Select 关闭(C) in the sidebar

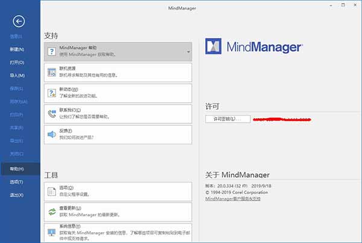pyautogui.click(x=16, y=154)
